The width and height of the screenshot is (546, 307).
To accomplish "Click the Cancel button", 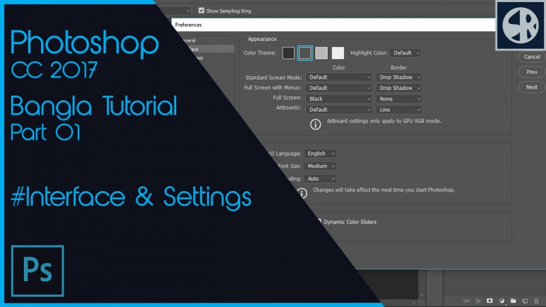I will [x=532, y=57].
